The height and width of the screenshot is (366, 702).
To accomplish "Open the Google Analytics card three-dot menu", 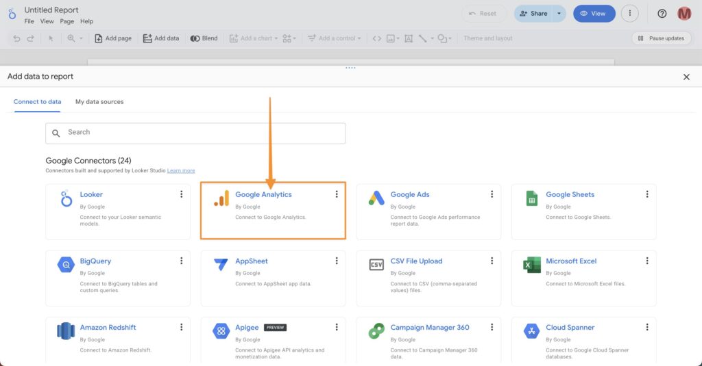I will coord(337,194).
